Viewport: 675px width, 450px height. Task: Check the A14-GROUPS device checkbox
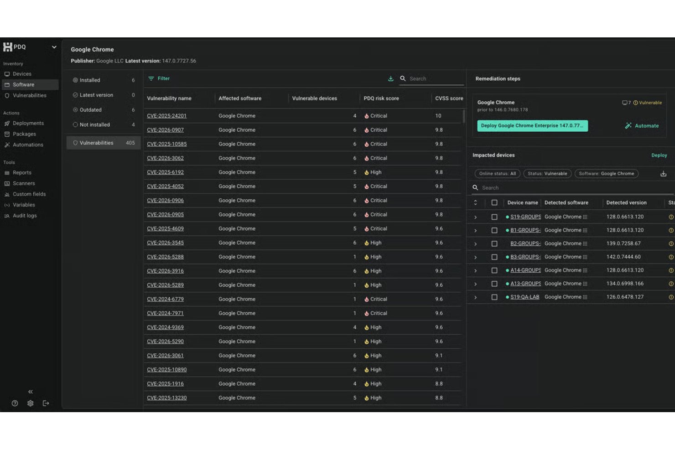(494, 271)
